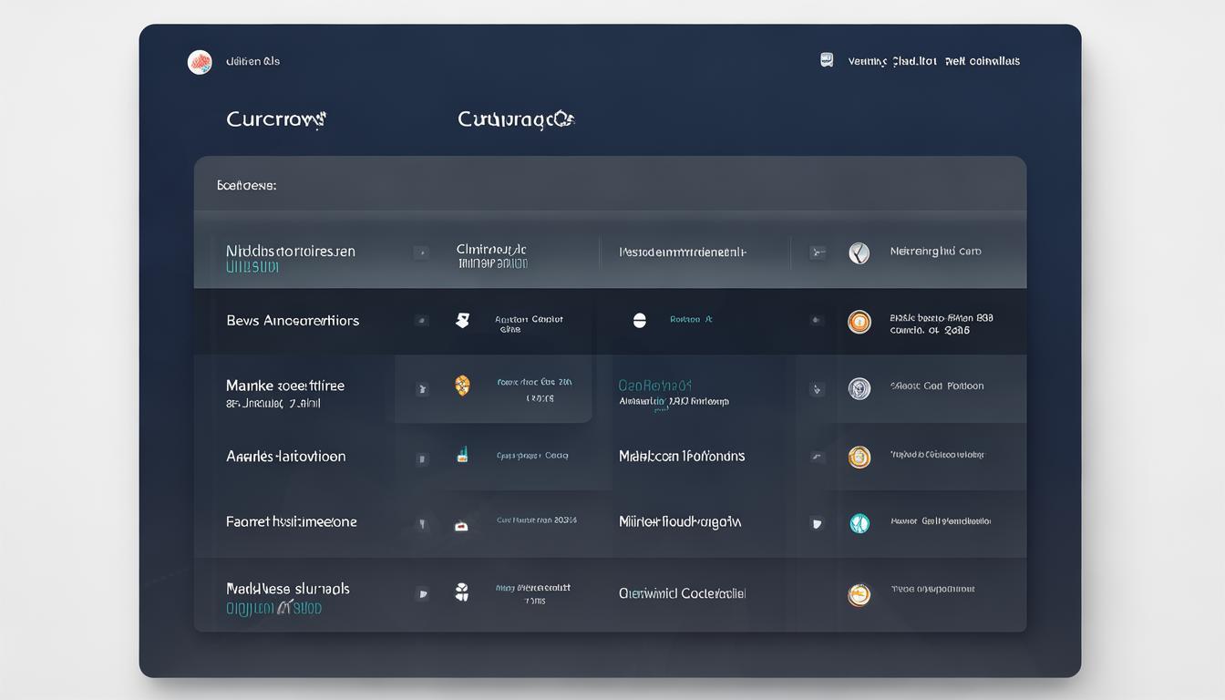Click orange coin icon in bottom right row
Viewport: 1225px width, 700px height.
click(x=859, y=595)
